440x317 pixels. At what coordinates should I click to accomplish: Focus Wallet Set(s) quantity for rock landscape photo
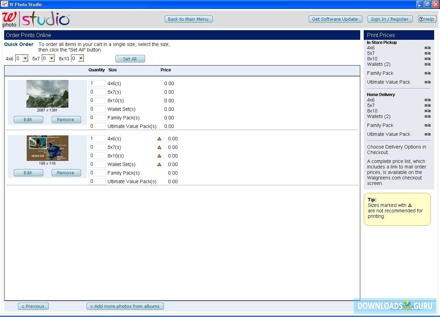point(97,109)
